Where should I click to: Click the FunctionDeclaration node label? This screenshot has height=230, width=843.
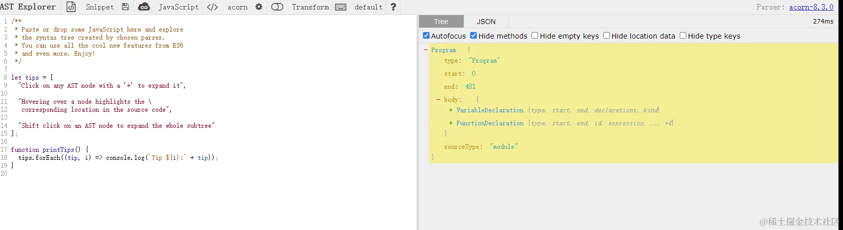490,123
